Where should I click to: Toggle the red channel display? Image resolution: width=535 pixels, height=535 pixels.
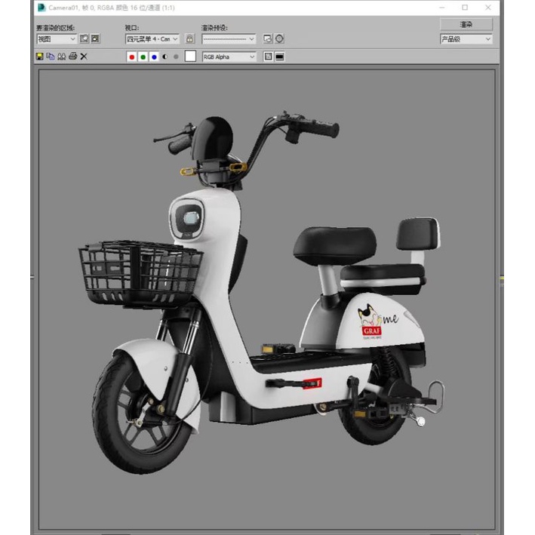[x=132, y=57]
